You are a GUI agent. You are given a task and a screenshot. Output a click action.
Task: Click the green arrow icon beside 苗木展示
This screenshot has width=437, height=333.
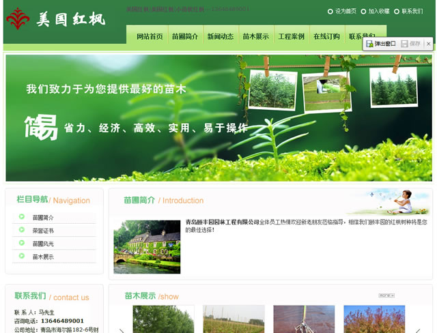tap(23, 257)
